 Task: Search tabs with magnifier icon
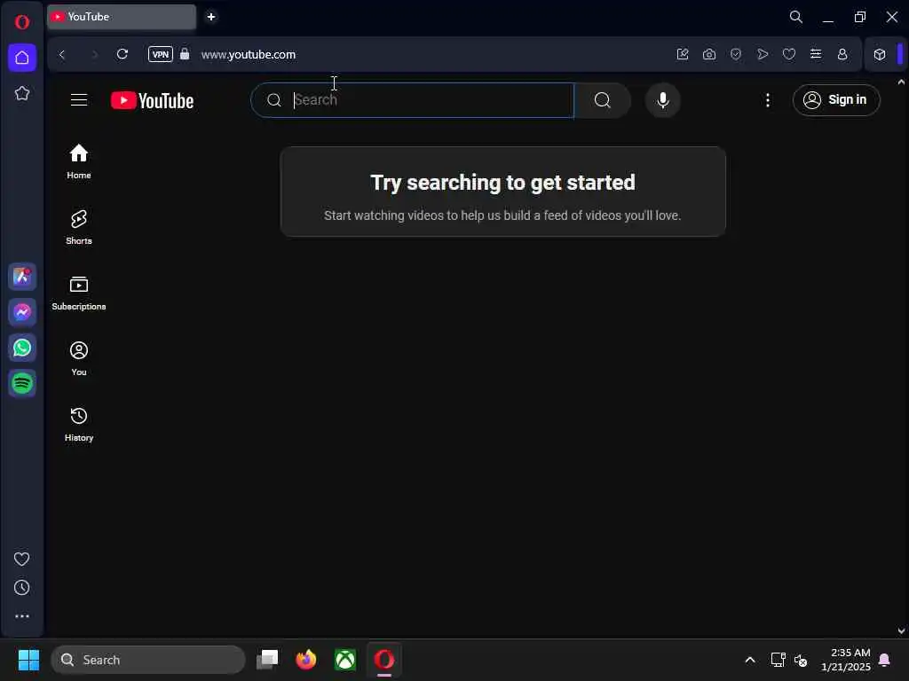pyautogui.click(x=796, y=17)
